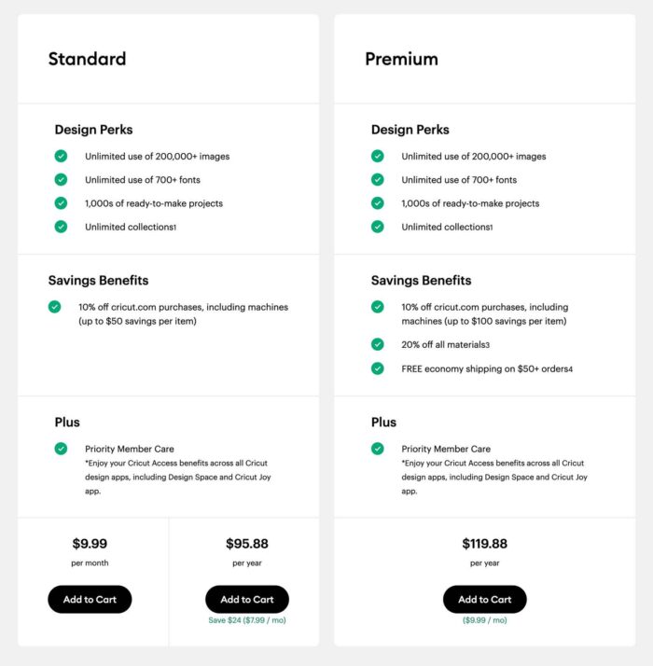
Task: Click checkmark beside Standard Unlimited use of 200,000+ images
Action: 61,156
